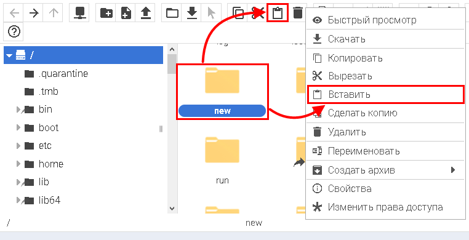Click the tree panel scrollbar up arrow

click(x=172, y=50)
